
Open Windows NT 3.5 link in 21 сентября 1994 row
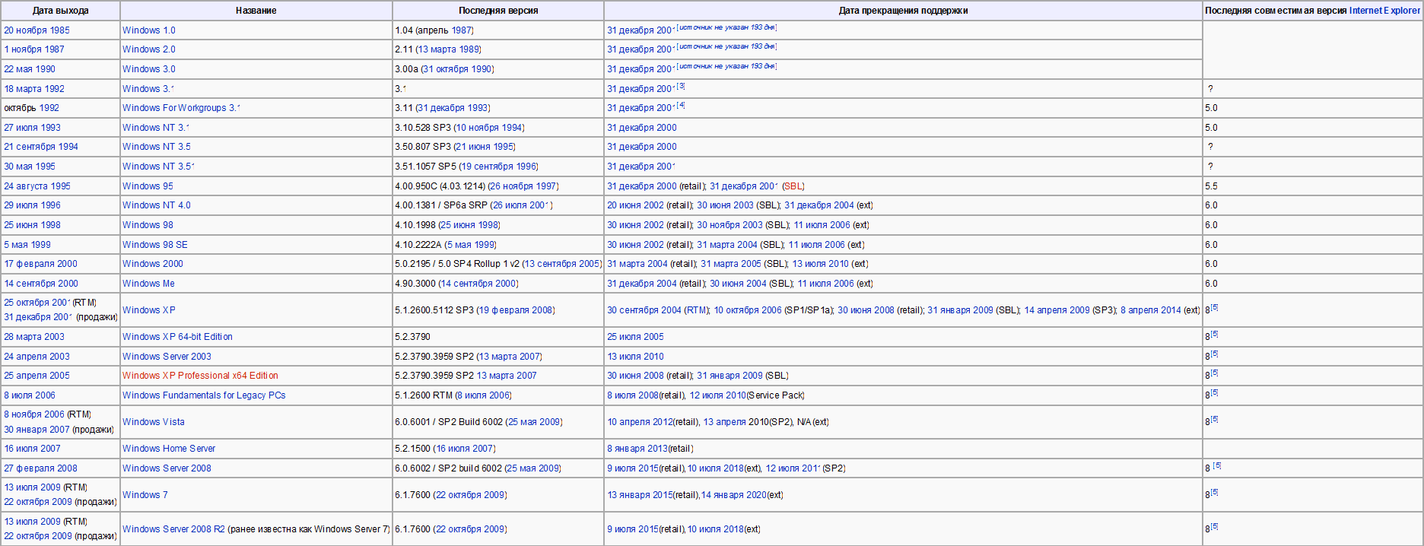(x=157, y=147)
